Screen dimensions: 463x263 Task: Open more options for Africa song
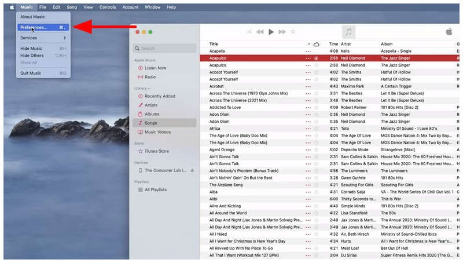308,129
